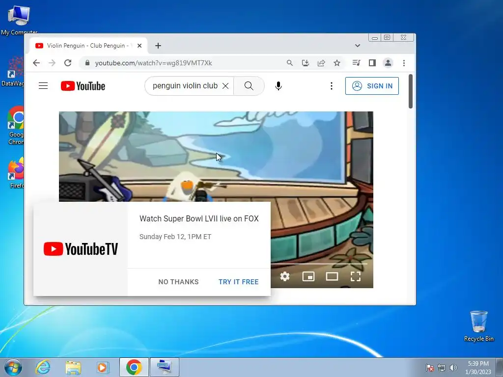
Task: Click the address bar URL
Action: coord(153,63)
